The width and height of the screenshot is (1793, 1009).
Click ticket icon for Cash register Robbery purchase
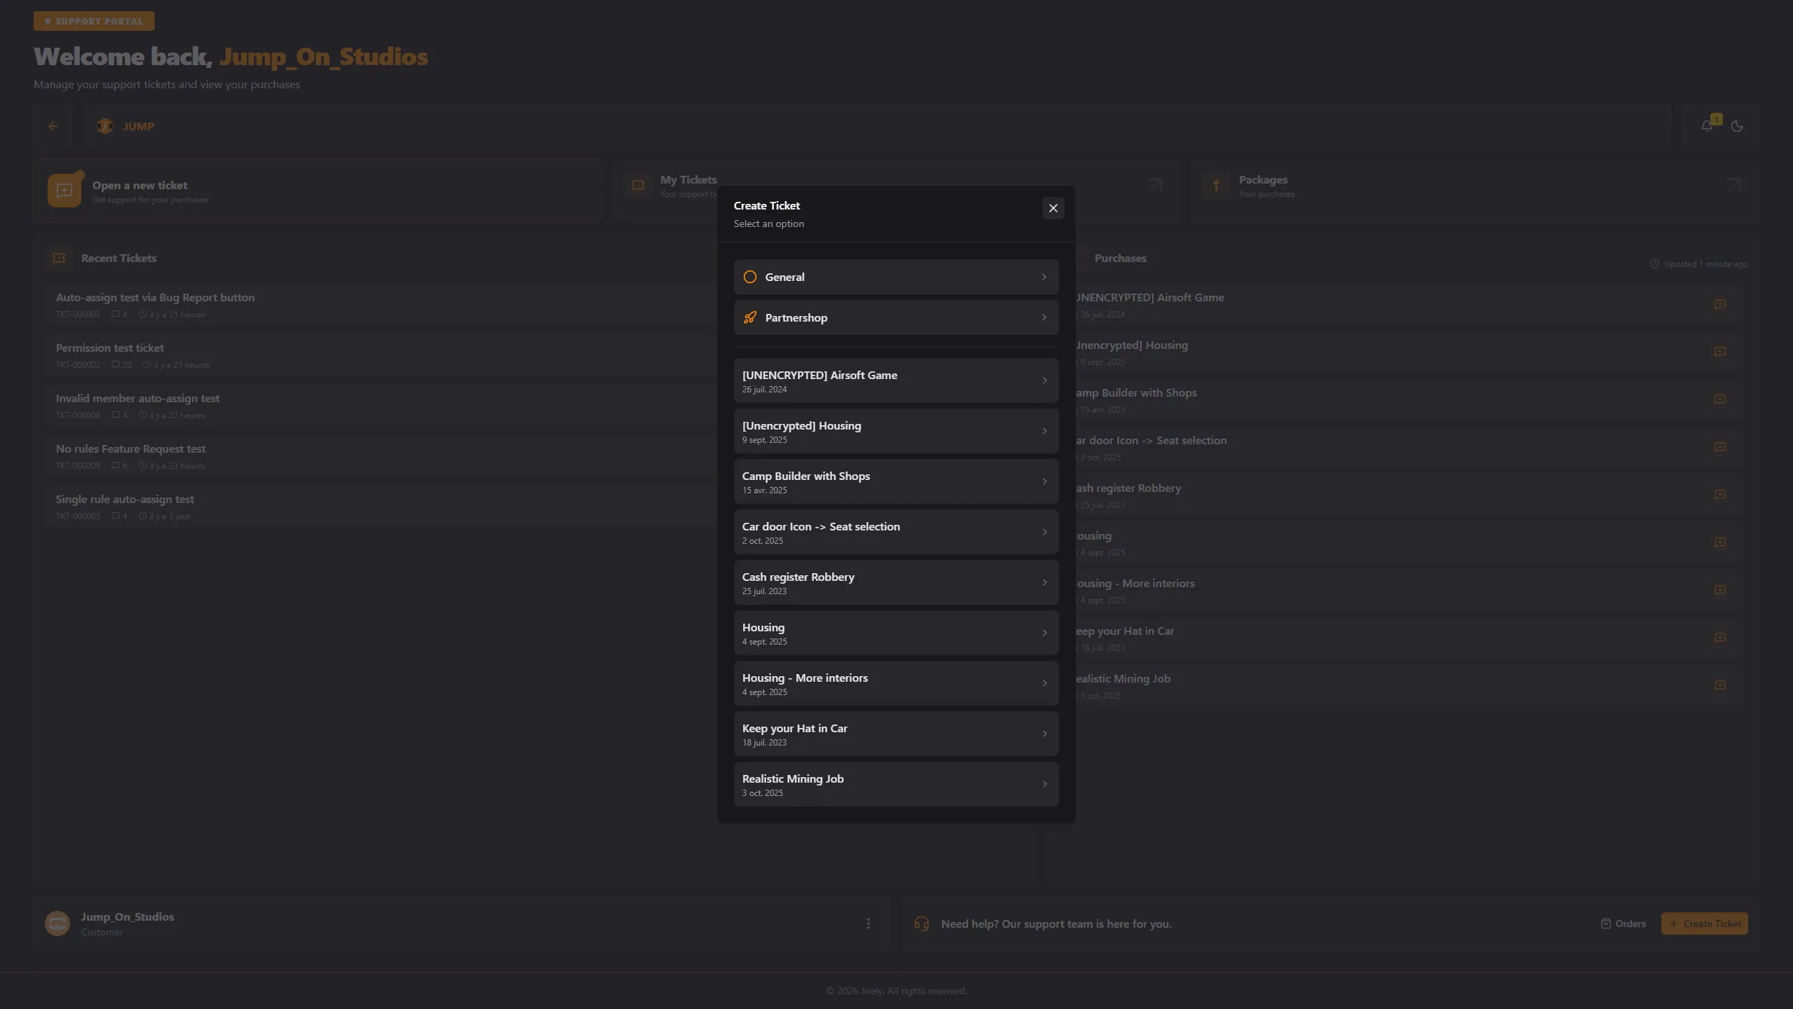point(1719,495)
